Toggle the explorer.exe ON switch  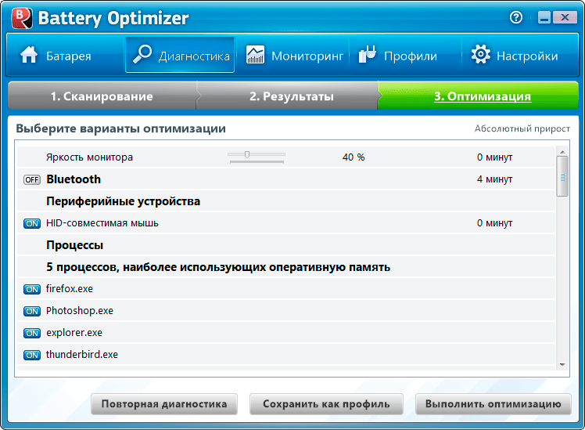point(32,333)
